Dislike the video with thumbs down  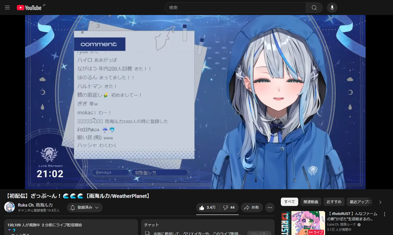coord(229,208)
